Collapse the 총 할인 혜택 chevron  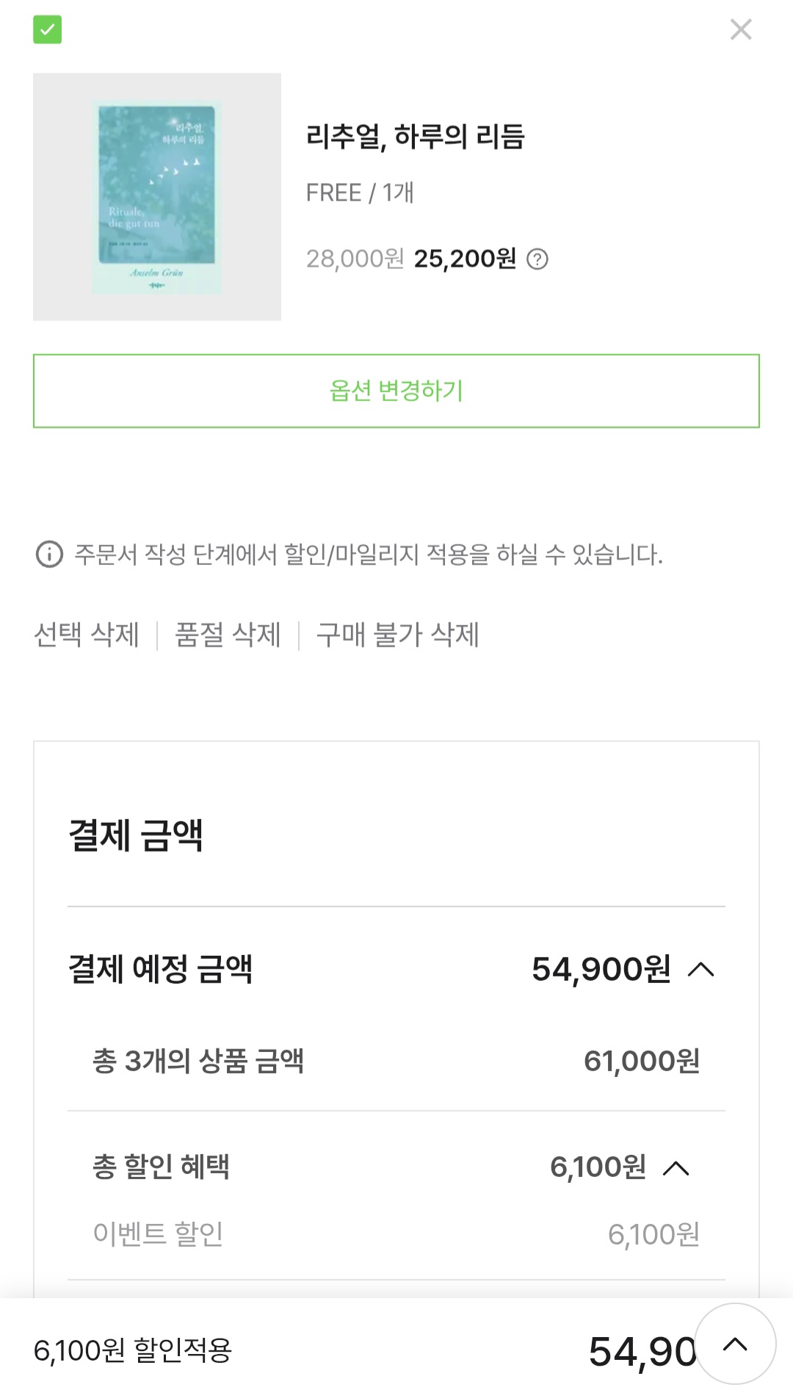click(676, 1167)
